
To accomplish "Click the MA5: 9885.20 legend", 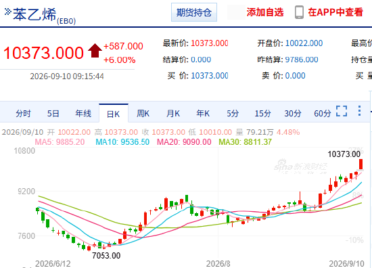I will pyautogui.click(x=60, y=142).
